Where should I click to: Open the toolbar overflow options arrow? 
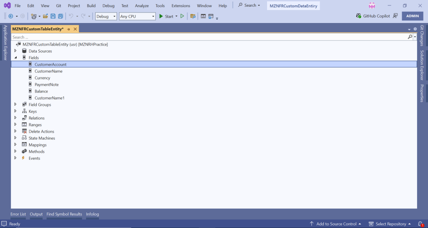[217, 18]
